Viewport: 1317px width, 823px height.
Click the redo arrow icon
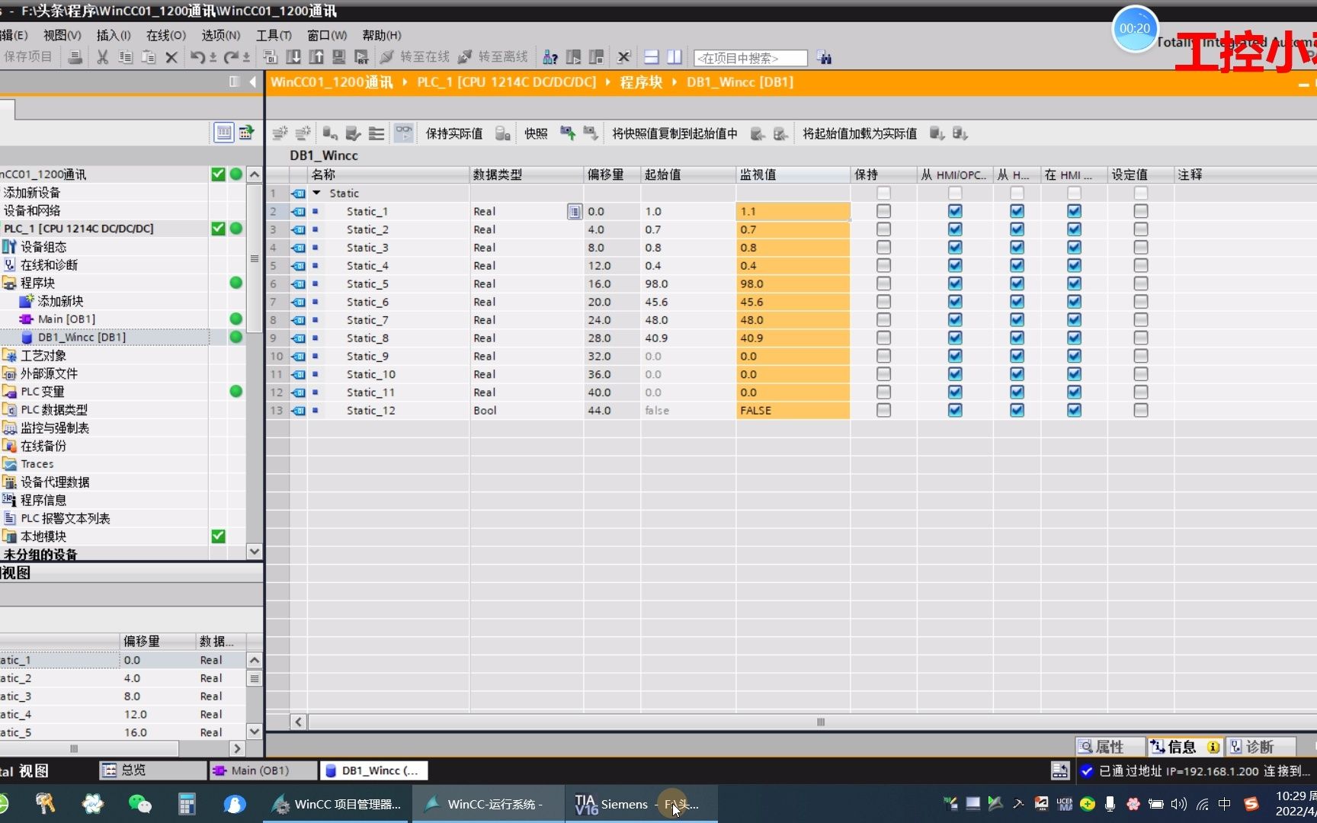(x=231, y=57)
